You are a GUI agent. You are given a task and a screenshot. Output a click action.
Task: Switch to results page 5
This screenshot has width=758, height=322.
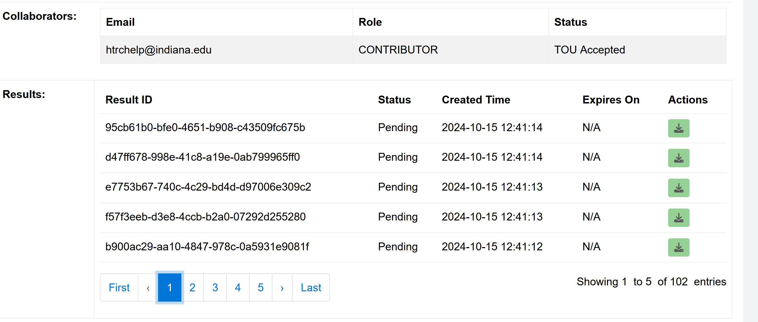[x=260, y=288]
